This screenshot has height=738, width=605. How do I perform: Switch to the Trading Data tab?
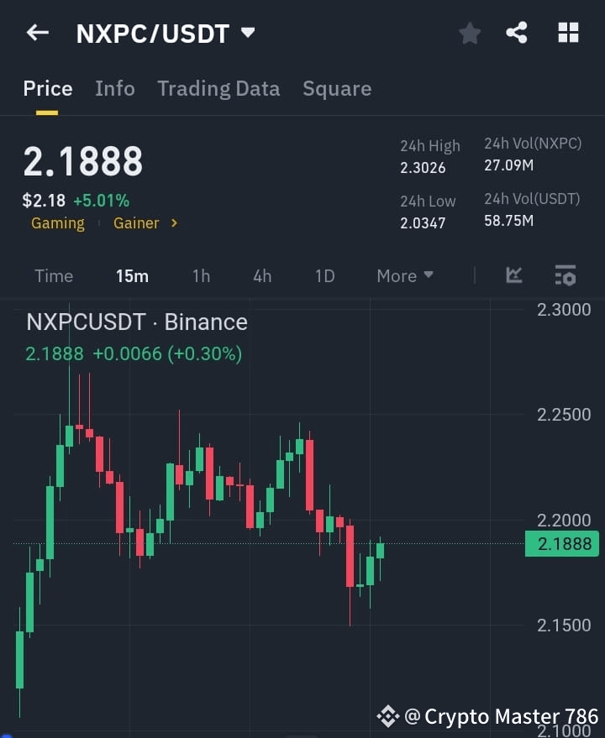pos(218,88)
